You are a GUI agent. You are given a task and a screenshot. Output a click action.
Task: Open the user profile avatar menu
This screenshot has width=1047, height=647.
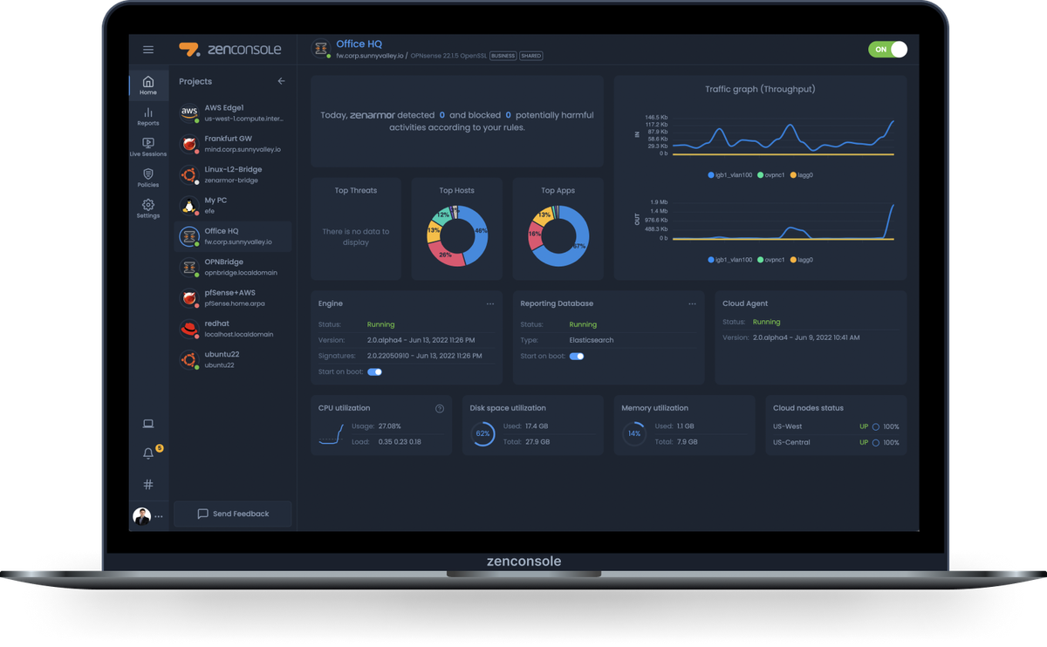141,516
